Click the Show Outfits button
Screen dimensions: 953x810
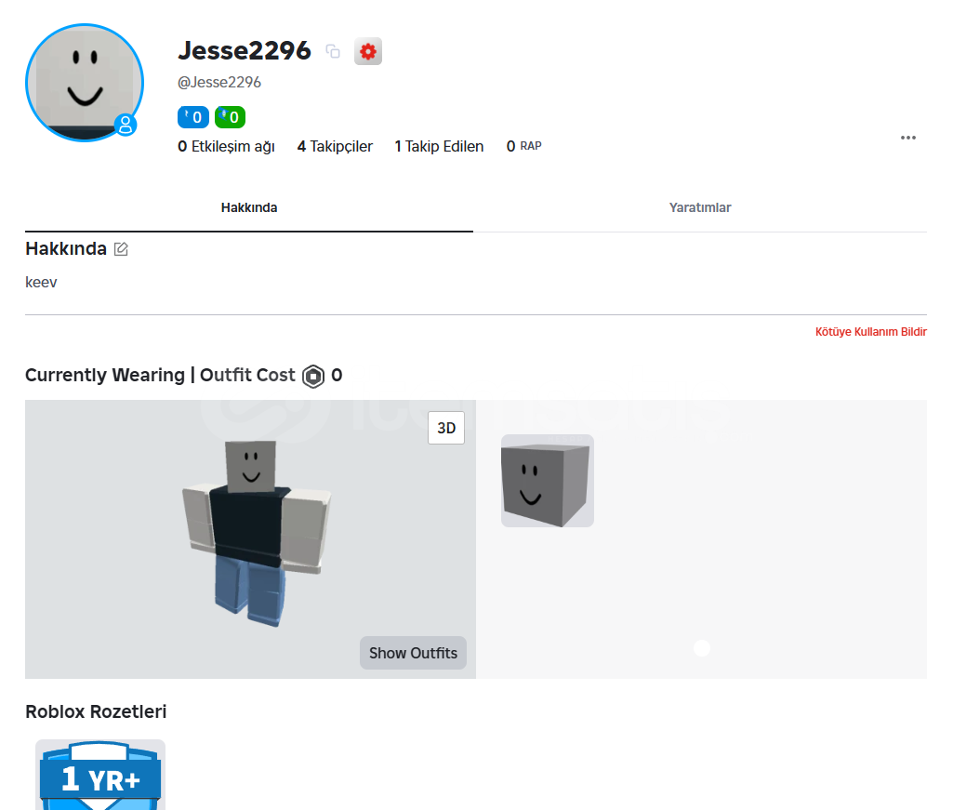[x=414, y=653]
